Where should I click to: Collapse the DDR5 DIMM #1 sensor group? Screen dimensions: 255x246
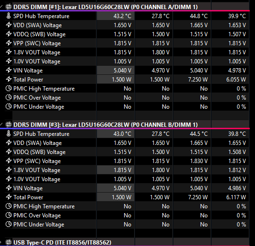[1, 7]
